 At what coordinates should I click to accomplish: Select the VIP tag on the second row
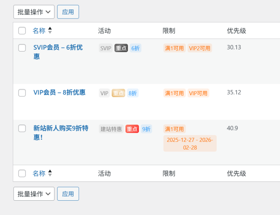tap(104, 93)
